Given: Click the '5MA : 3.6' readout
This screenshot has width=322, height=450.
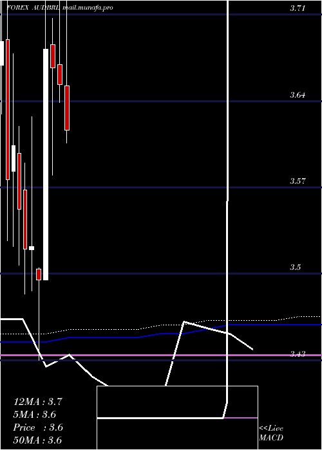Looking at the screenshot, I should [x=35, y=415].
